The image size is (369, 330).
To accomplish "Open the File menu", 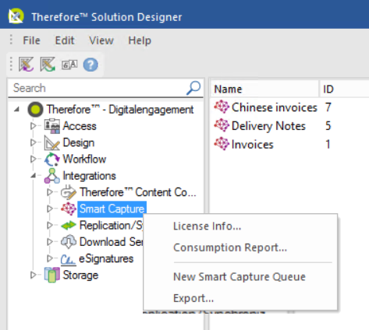I will point(31,40).
